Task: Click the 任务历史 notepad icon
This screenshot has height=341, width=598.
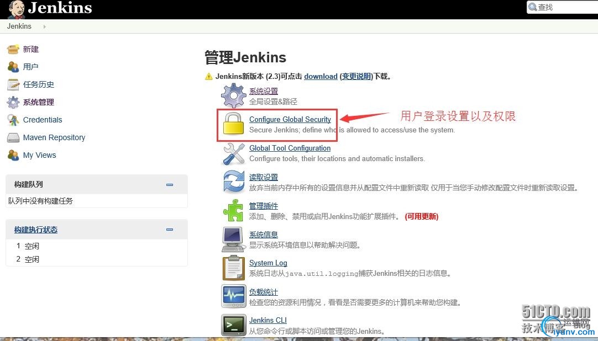Action: coord(13,84)
